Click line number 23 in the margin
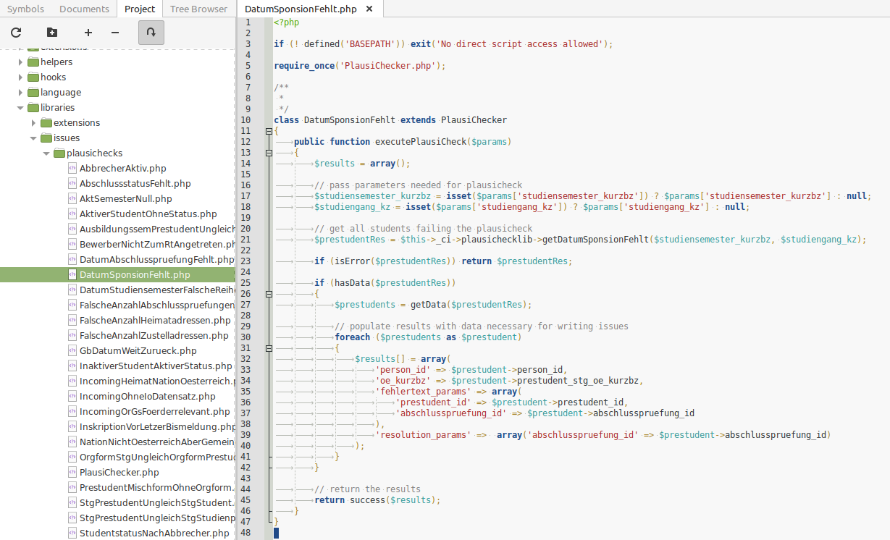The width and height of the screenshot is (890, 540). click(246, 261)
